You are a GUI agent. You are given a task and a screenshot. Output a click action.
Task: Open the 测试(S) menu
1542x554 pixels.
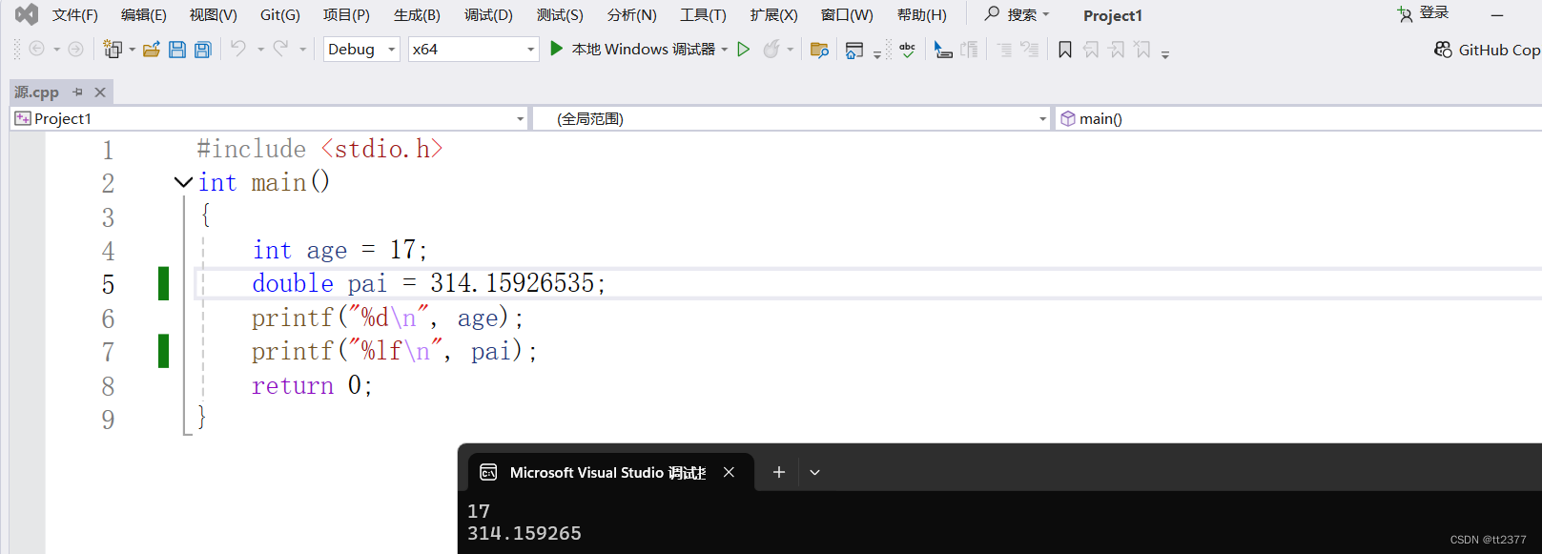pos(560,14)
